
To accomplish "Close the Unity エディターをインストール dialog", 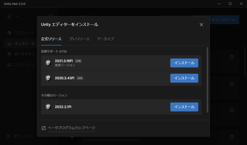I will pyautogui.click(x=201, y=24).
